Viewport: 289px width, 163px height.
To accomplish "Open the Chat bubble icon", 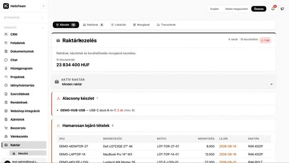I will 6,60.
